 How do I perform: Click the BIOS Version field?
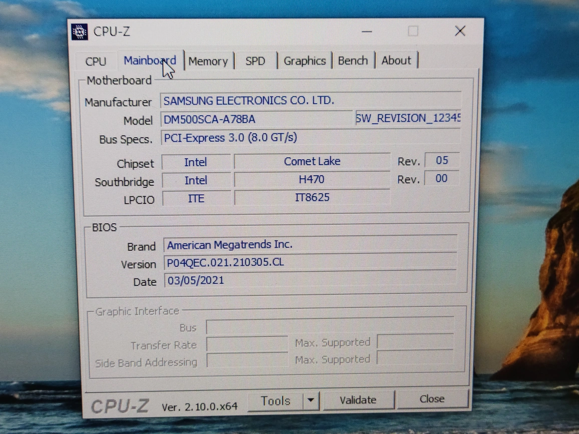pyautogui.click(x=310, y=263)
